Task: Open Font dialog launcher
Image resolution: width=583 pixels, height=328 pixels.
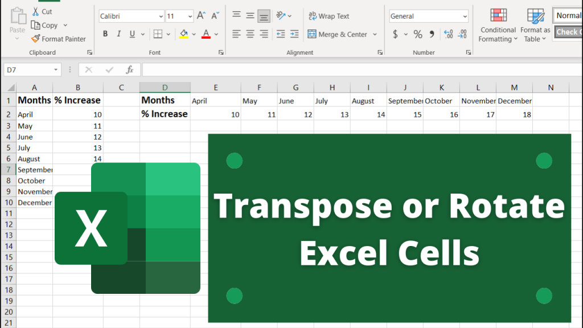Action: click(221, 52)
